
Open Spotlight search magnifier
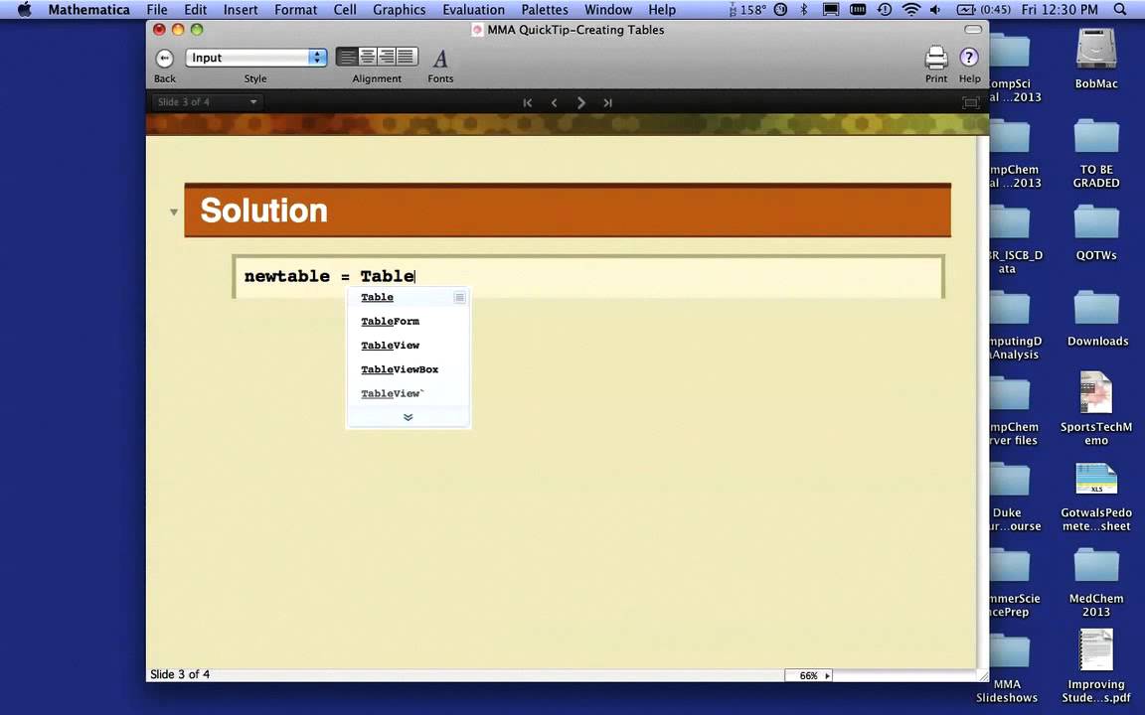1120,10
